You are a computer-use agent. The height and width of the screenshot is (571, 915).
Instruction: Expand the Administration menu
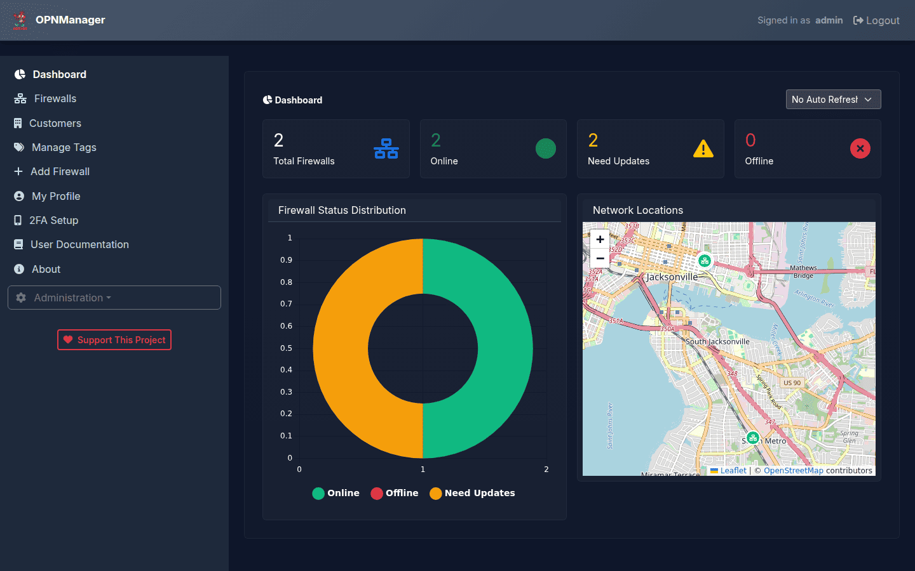point(114,298)
